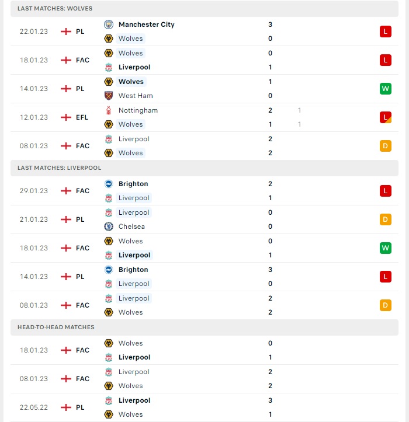
Task: Click the FAC label on the 29.01.23 row
Action: (82, 191)
